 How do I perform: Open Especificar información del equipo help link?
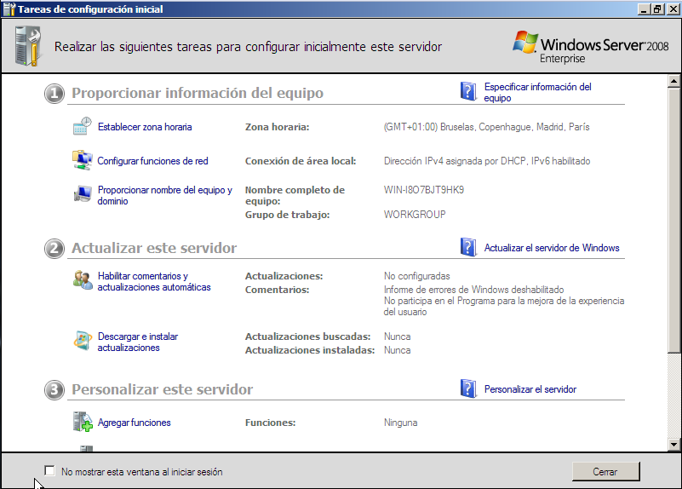tap(538, 92)
